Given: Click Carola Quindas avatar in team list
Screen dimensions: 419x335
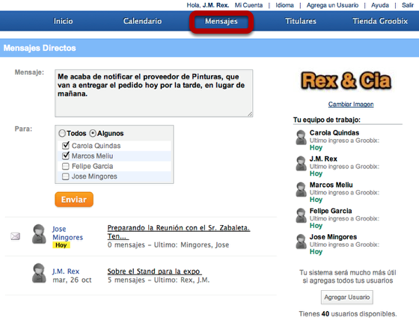Looking at the screenshot, I should (301, 138).
